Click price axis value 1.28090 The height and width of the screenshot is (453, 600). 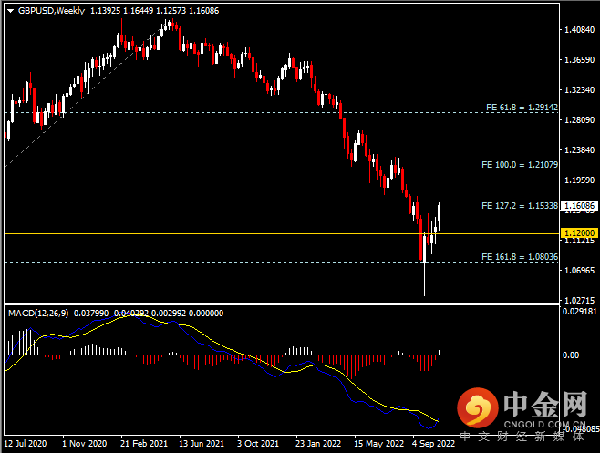[580, 120]
